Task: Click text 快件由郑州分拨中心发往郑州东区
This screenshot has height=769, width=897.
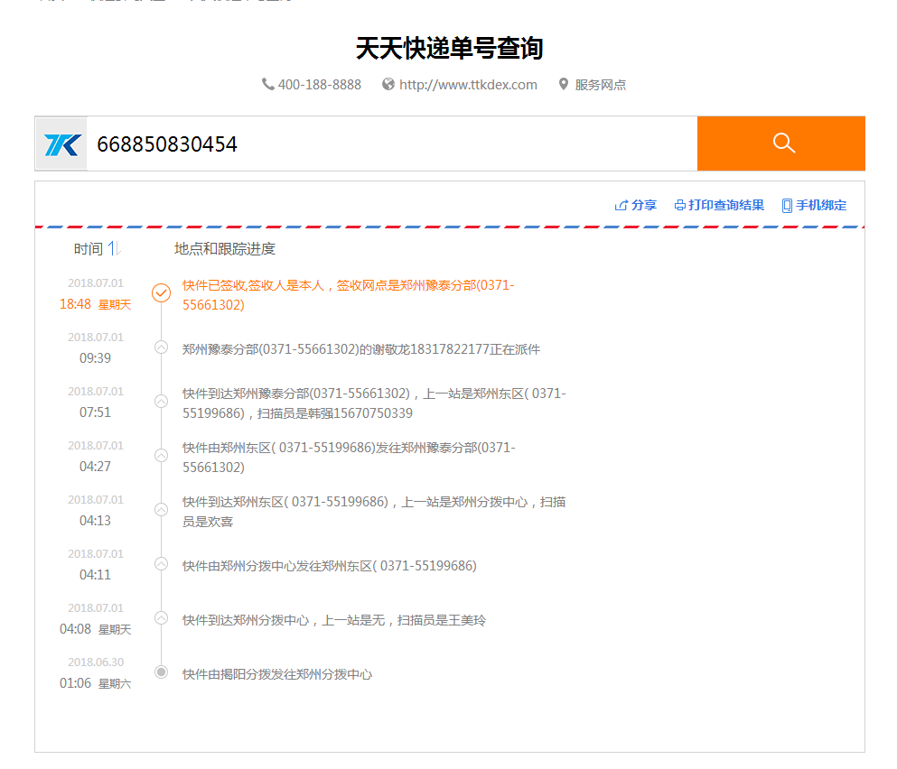Action: pyautogui.click(x=330, y=566)
